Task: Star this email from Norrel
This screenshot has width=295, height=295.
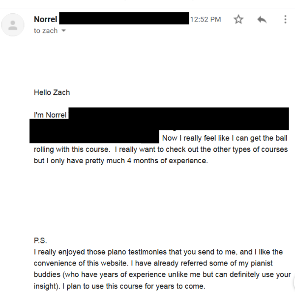Action: click(238, 20)
